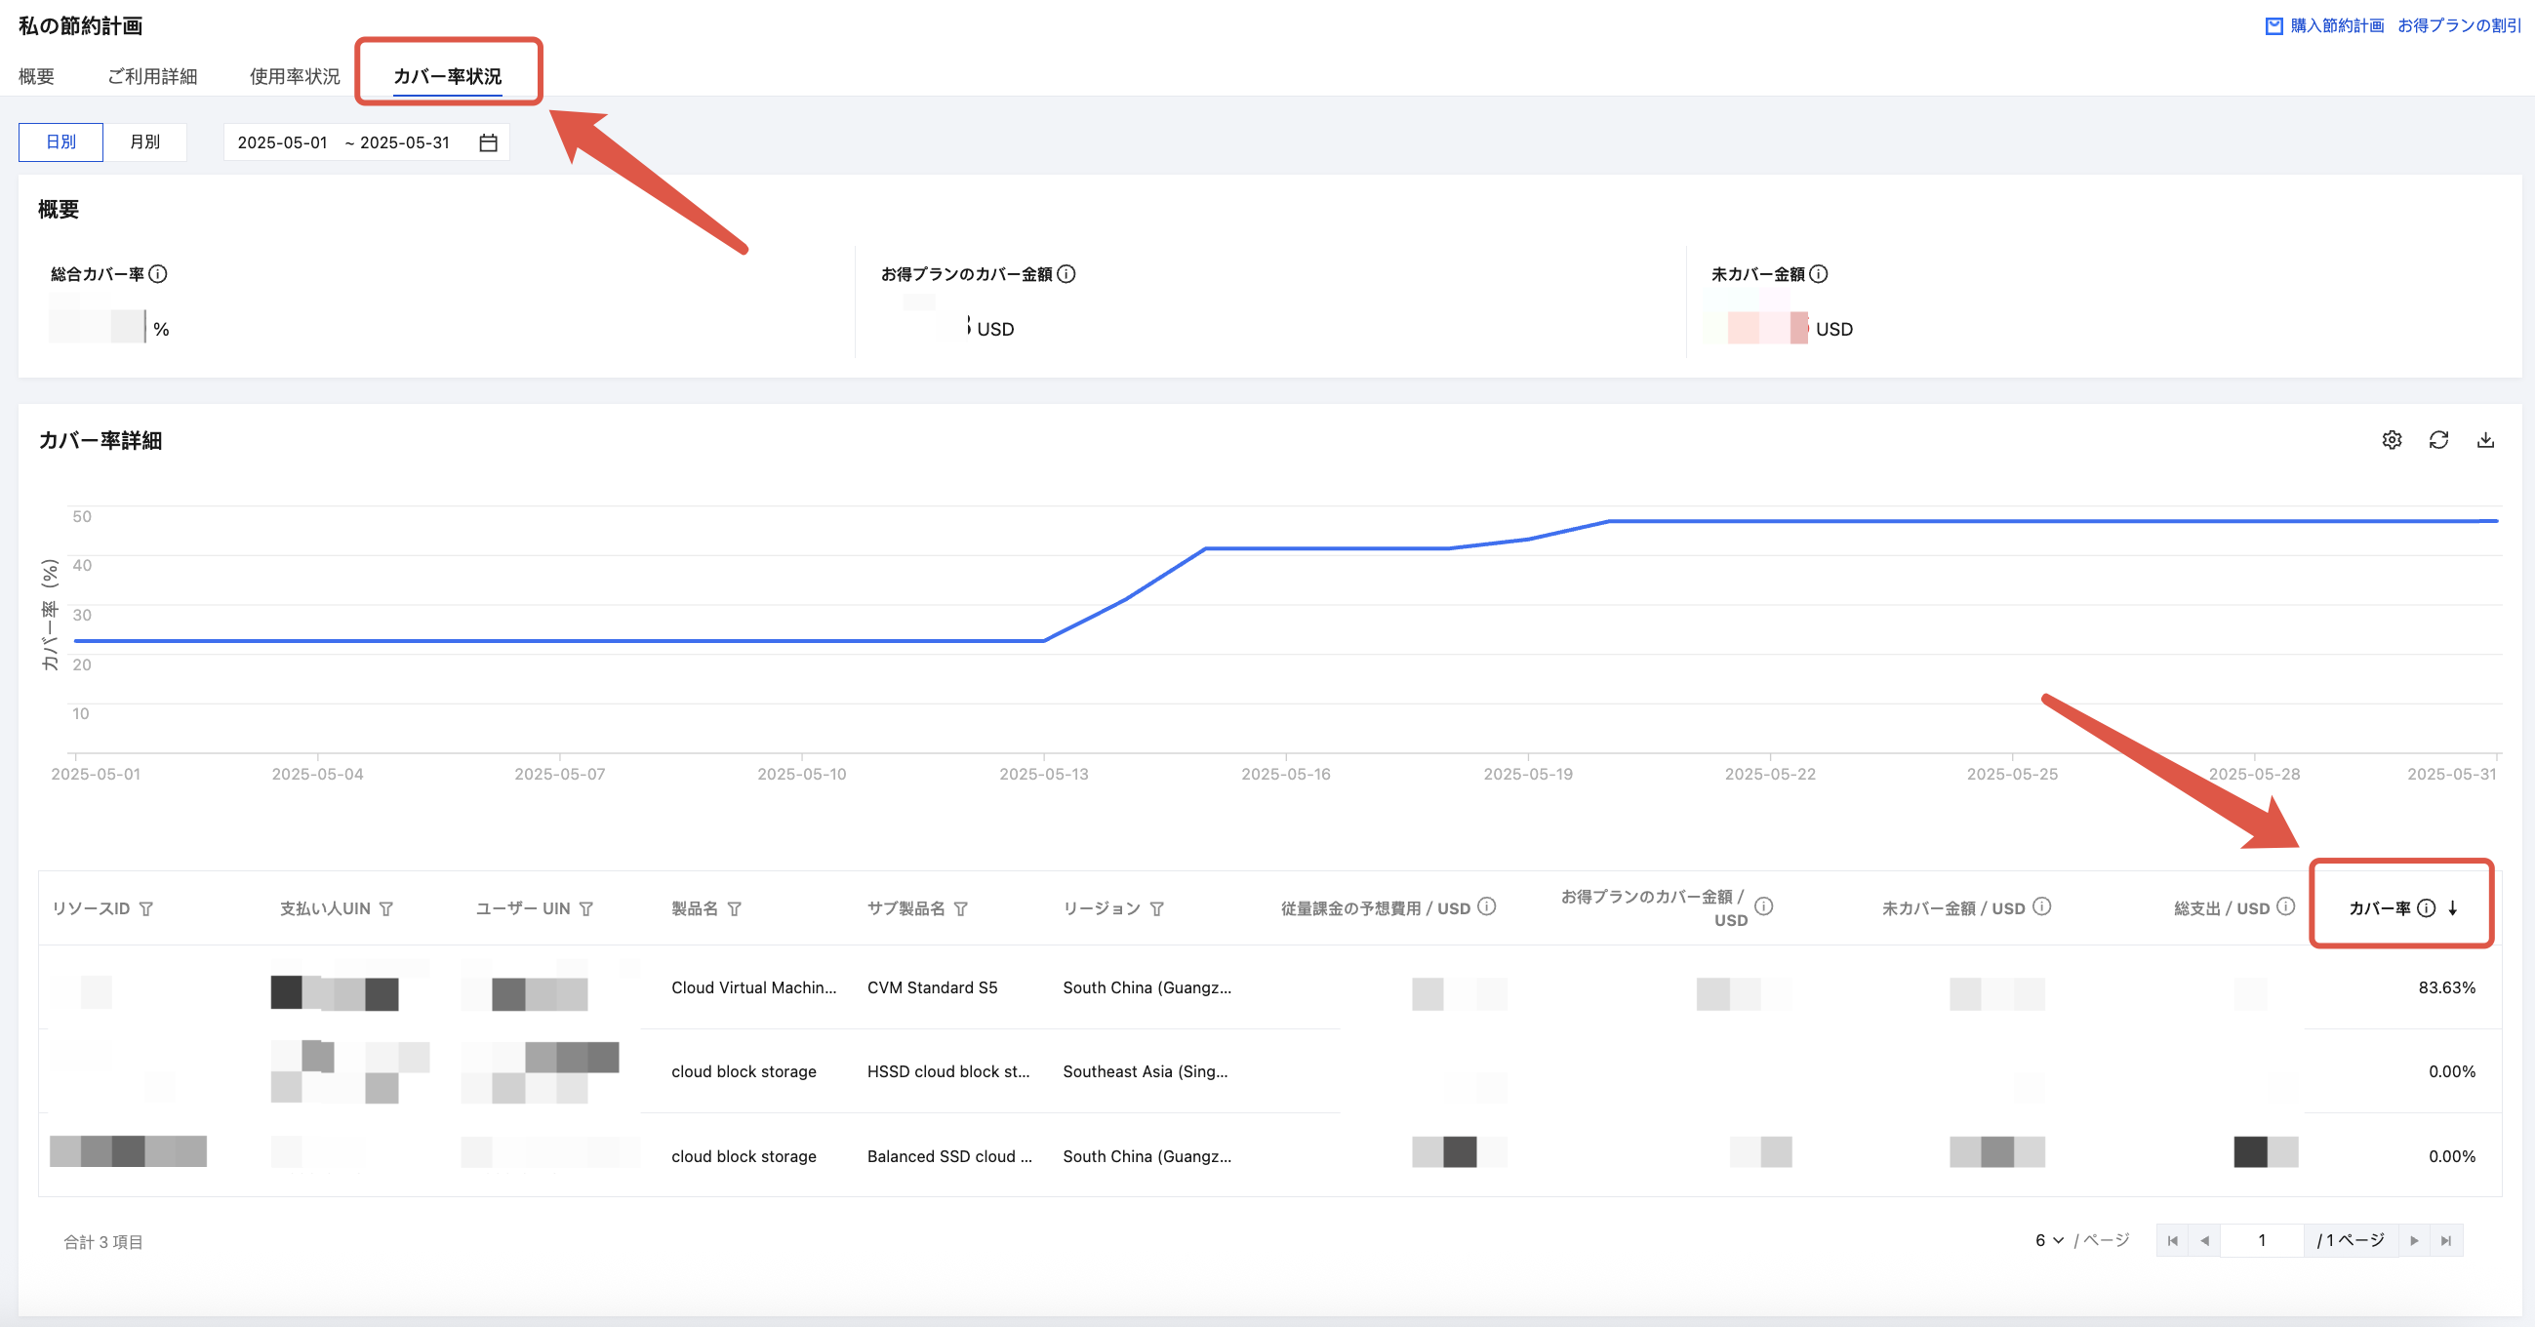Click the refresh icon in カバー率詳細
2535x1327 pixels.
[x=2438, y=440]
